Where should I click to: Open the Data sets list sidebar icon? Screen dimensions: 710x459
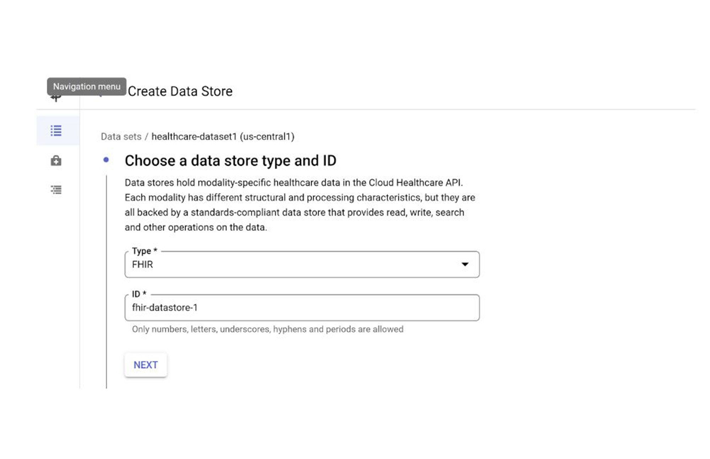pyautogui.click(x=56, y=131)
